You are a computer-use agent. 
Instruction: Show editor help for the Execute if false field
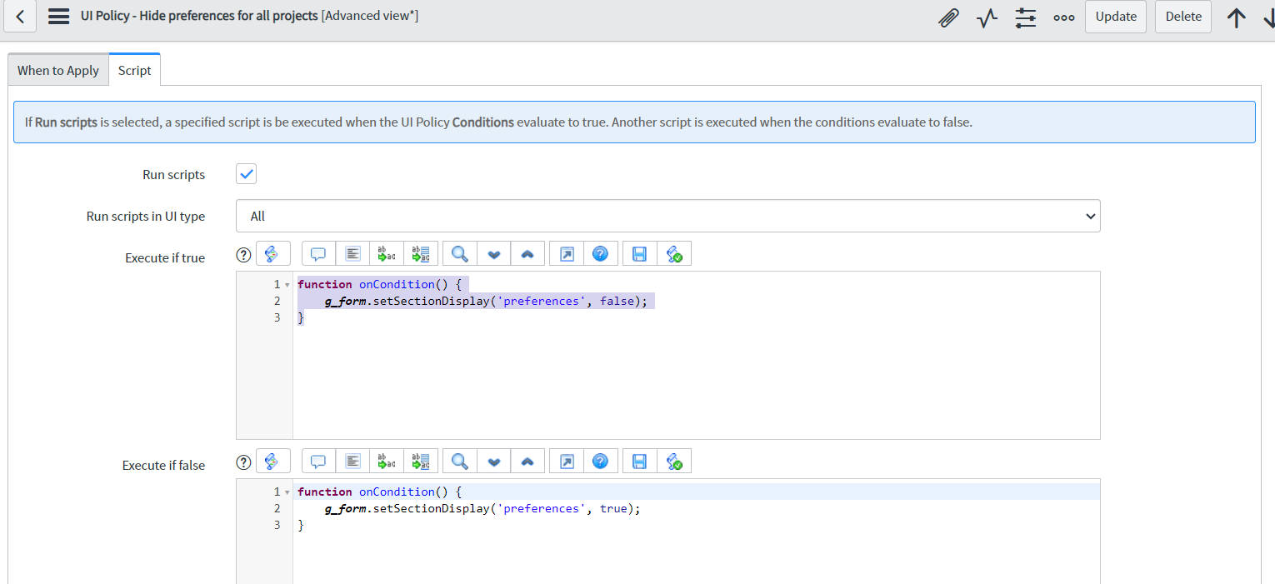(600, 461)
